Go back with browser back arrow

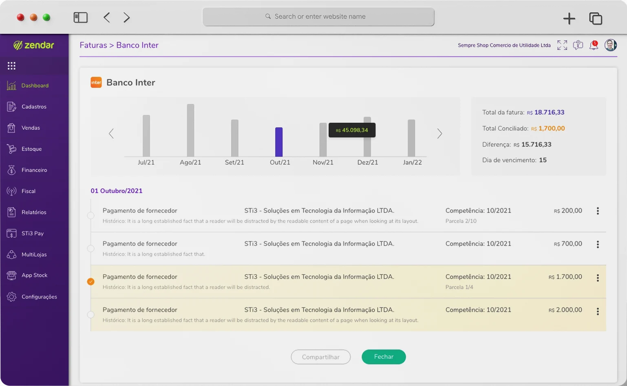pos(106,17)
